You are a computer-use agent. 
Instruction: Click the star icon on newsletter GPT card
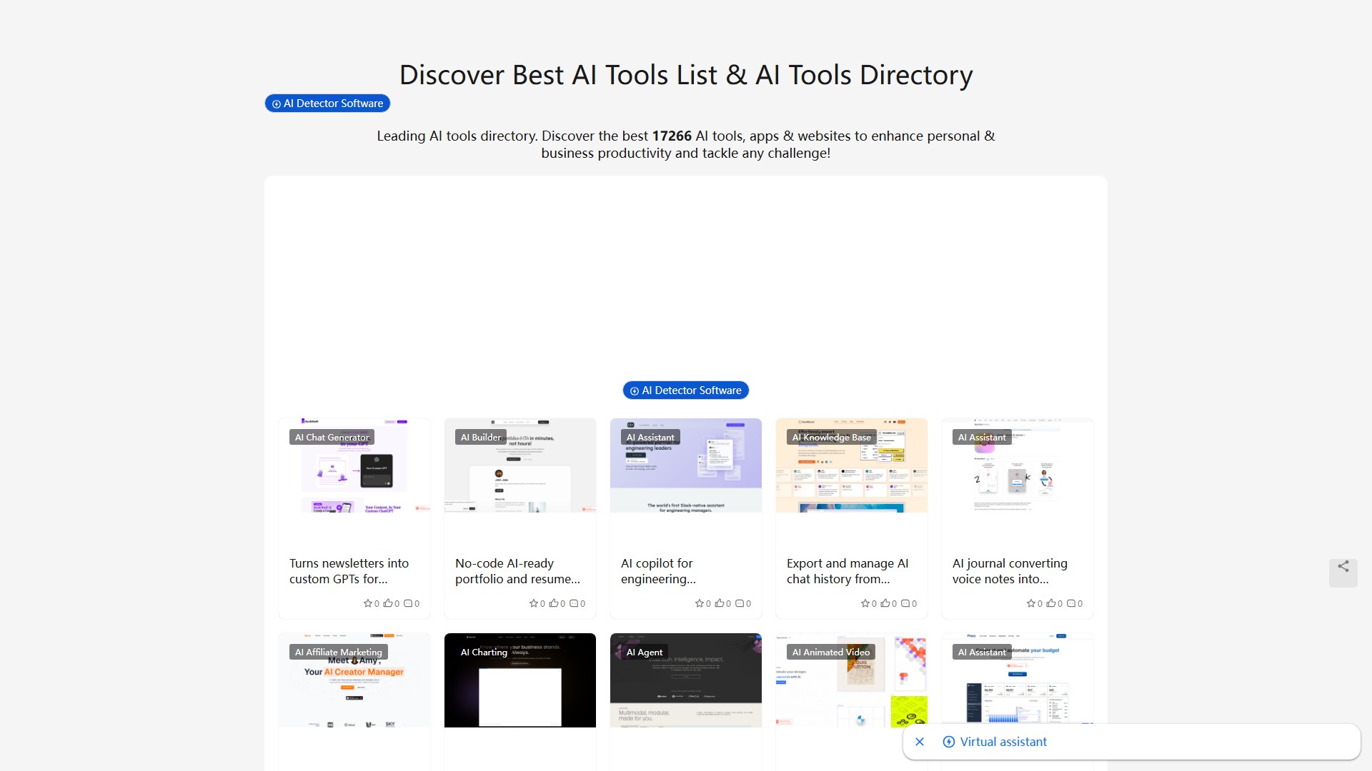367,603
